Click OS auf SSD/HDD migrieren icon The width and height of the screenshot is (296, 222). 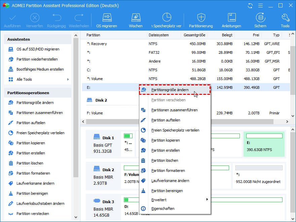tap(11, 49)
